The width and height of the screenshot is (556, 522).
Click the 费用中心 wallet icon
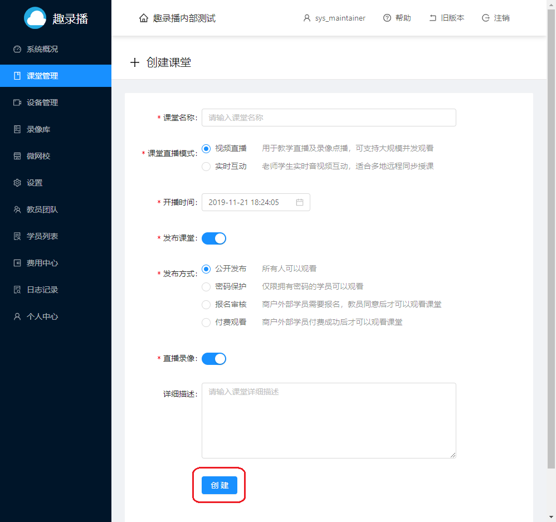pyautogui.click(x=17, y=263)
